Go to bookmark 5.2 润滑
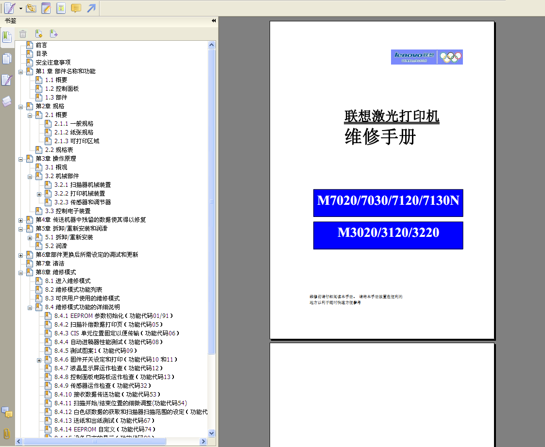The width and height of the screenshot is (545, 447). (x=56, y=246)
